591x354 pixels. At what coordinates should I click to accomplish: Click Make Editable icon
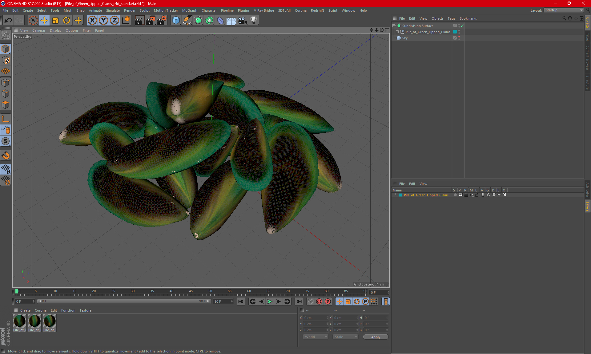pyautogui.click(x=6, y=35)
